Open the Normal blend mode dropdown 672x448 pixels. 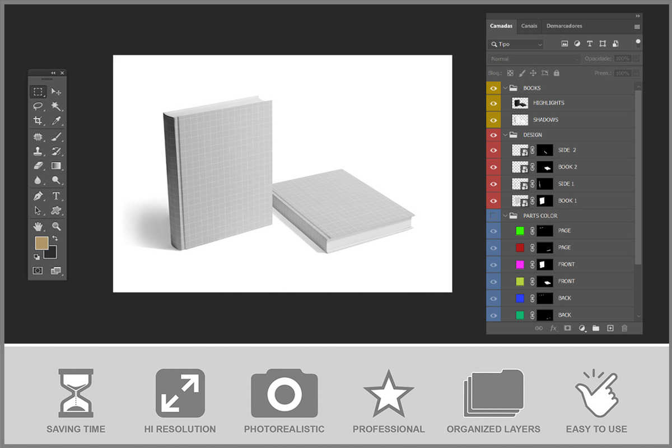tap(534, 59)
